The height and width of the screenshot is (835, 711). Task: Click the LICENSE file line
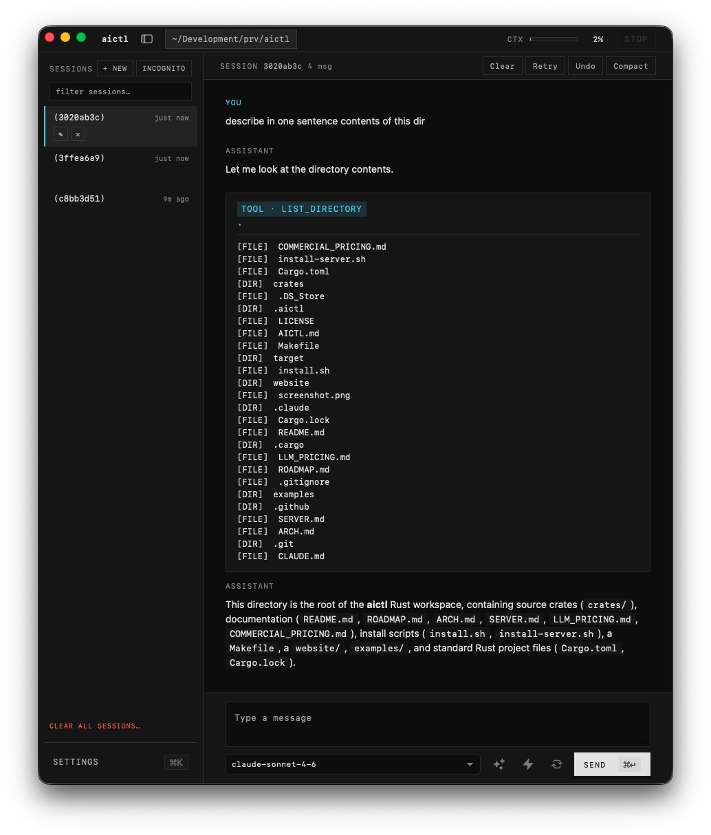pyautogui.click(x=276, y=321)
